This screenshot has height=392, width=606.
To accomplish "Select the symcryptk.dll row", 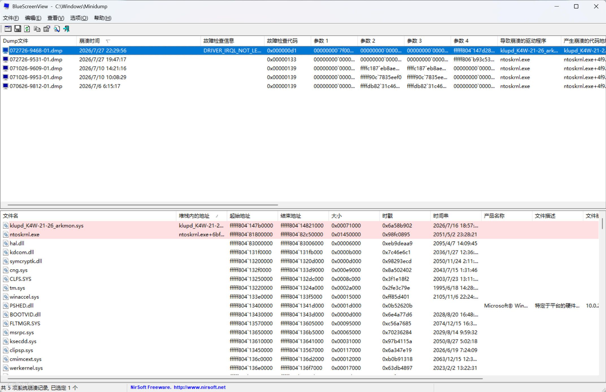I will pos(299,261).
